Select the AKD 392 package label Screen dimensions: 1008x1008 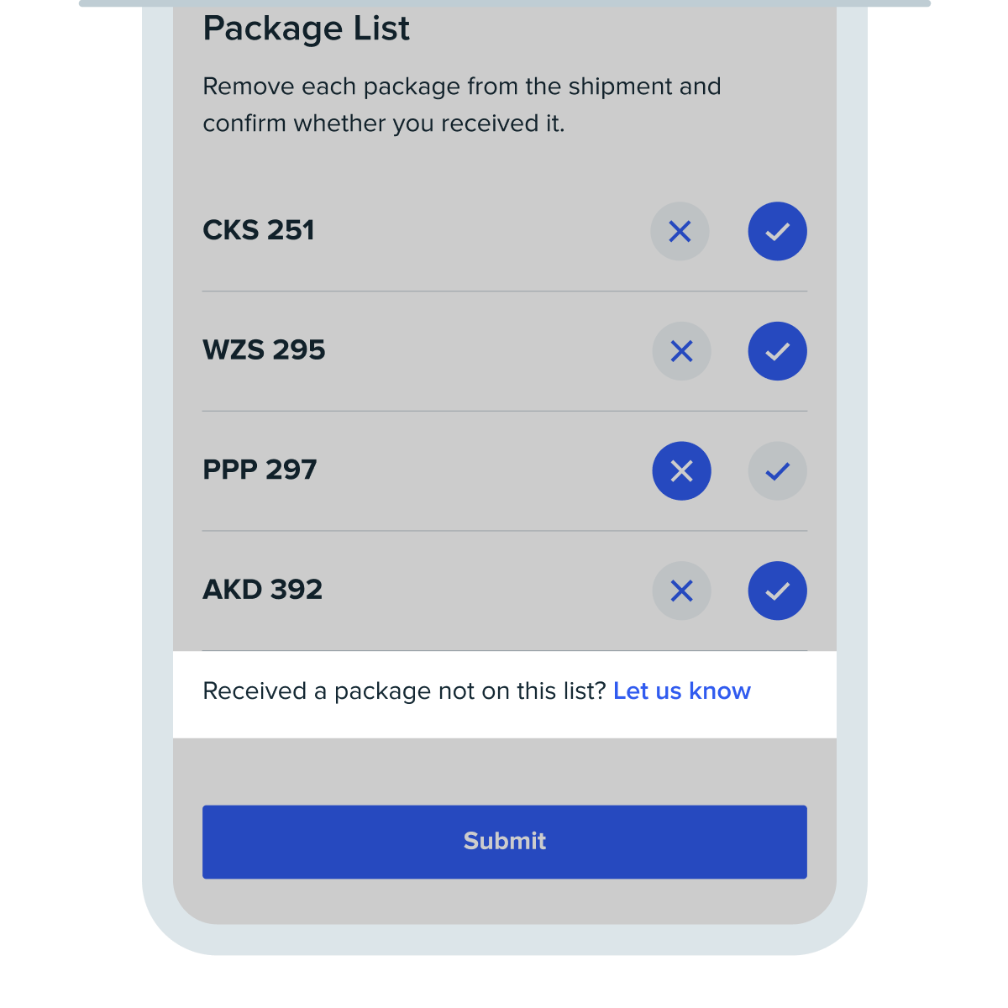[262, 590]
